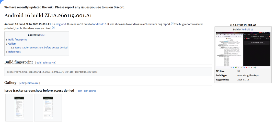The width and height of the screenshot is (276, 125).
Task: Edit the Build fingerprint section
Action: pyautogui.click(x=39, y=62)
